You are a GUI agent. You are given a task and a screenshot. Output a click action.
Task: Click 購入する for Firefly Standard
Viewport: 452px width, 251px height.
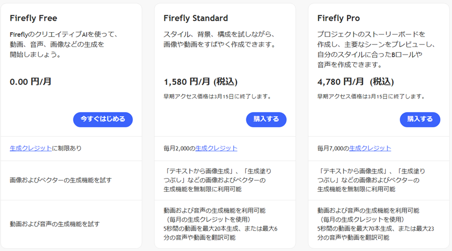(266, 119)
